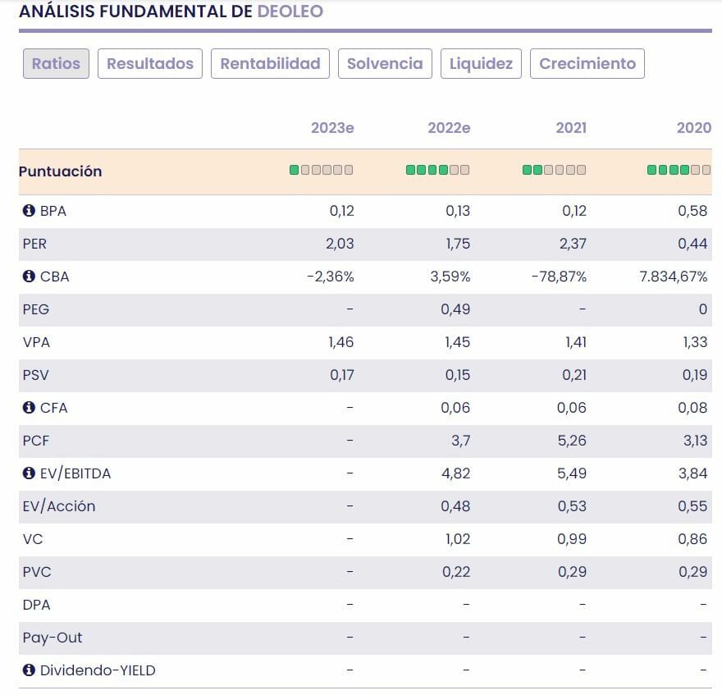Switch to the Rentabilidad tab
The height and width of the screenshot is (695, 722).
[270, 63]
